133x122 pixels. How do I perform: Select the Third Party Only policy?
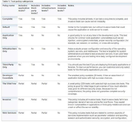8,66
